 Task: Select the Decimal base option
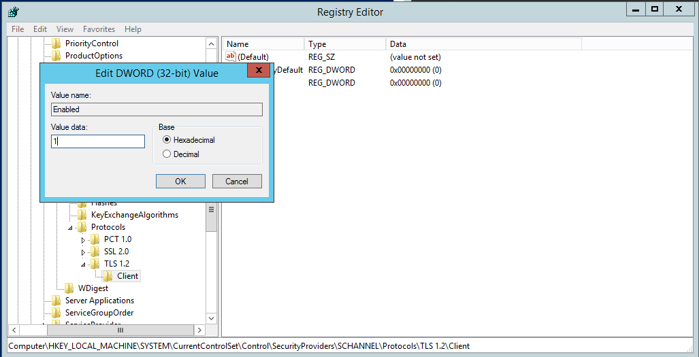tap(167, 154)
